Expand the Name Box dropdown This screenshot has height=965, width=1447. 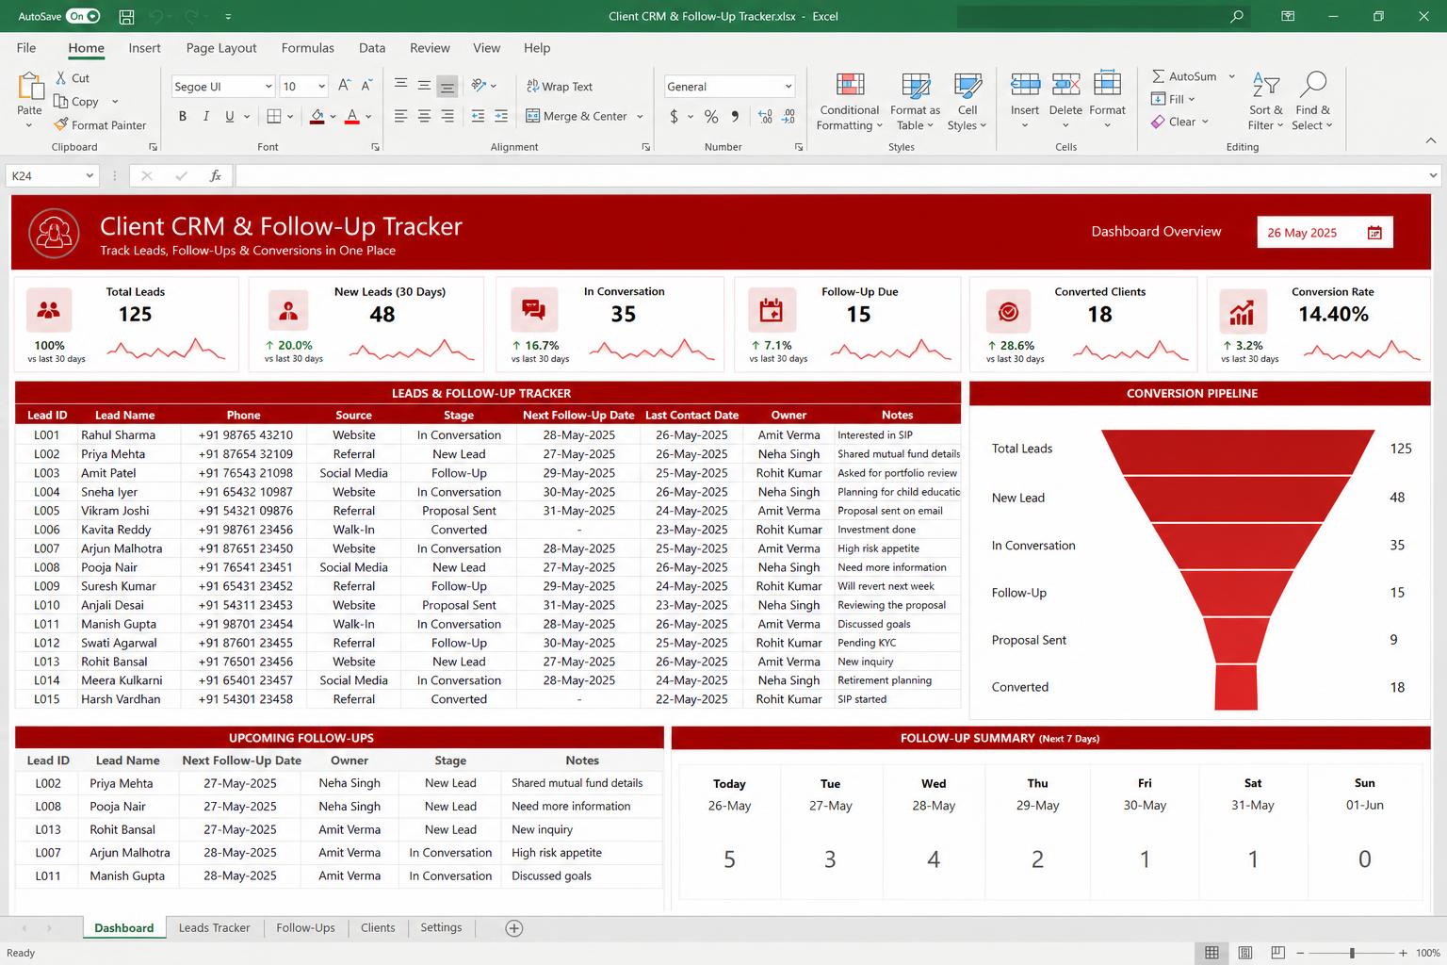point(89,175)
